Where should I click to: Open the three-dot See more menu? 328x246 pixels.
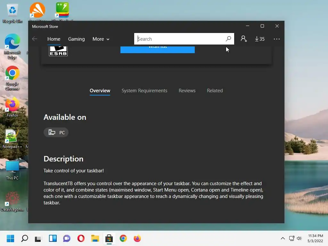pos(276,39)
